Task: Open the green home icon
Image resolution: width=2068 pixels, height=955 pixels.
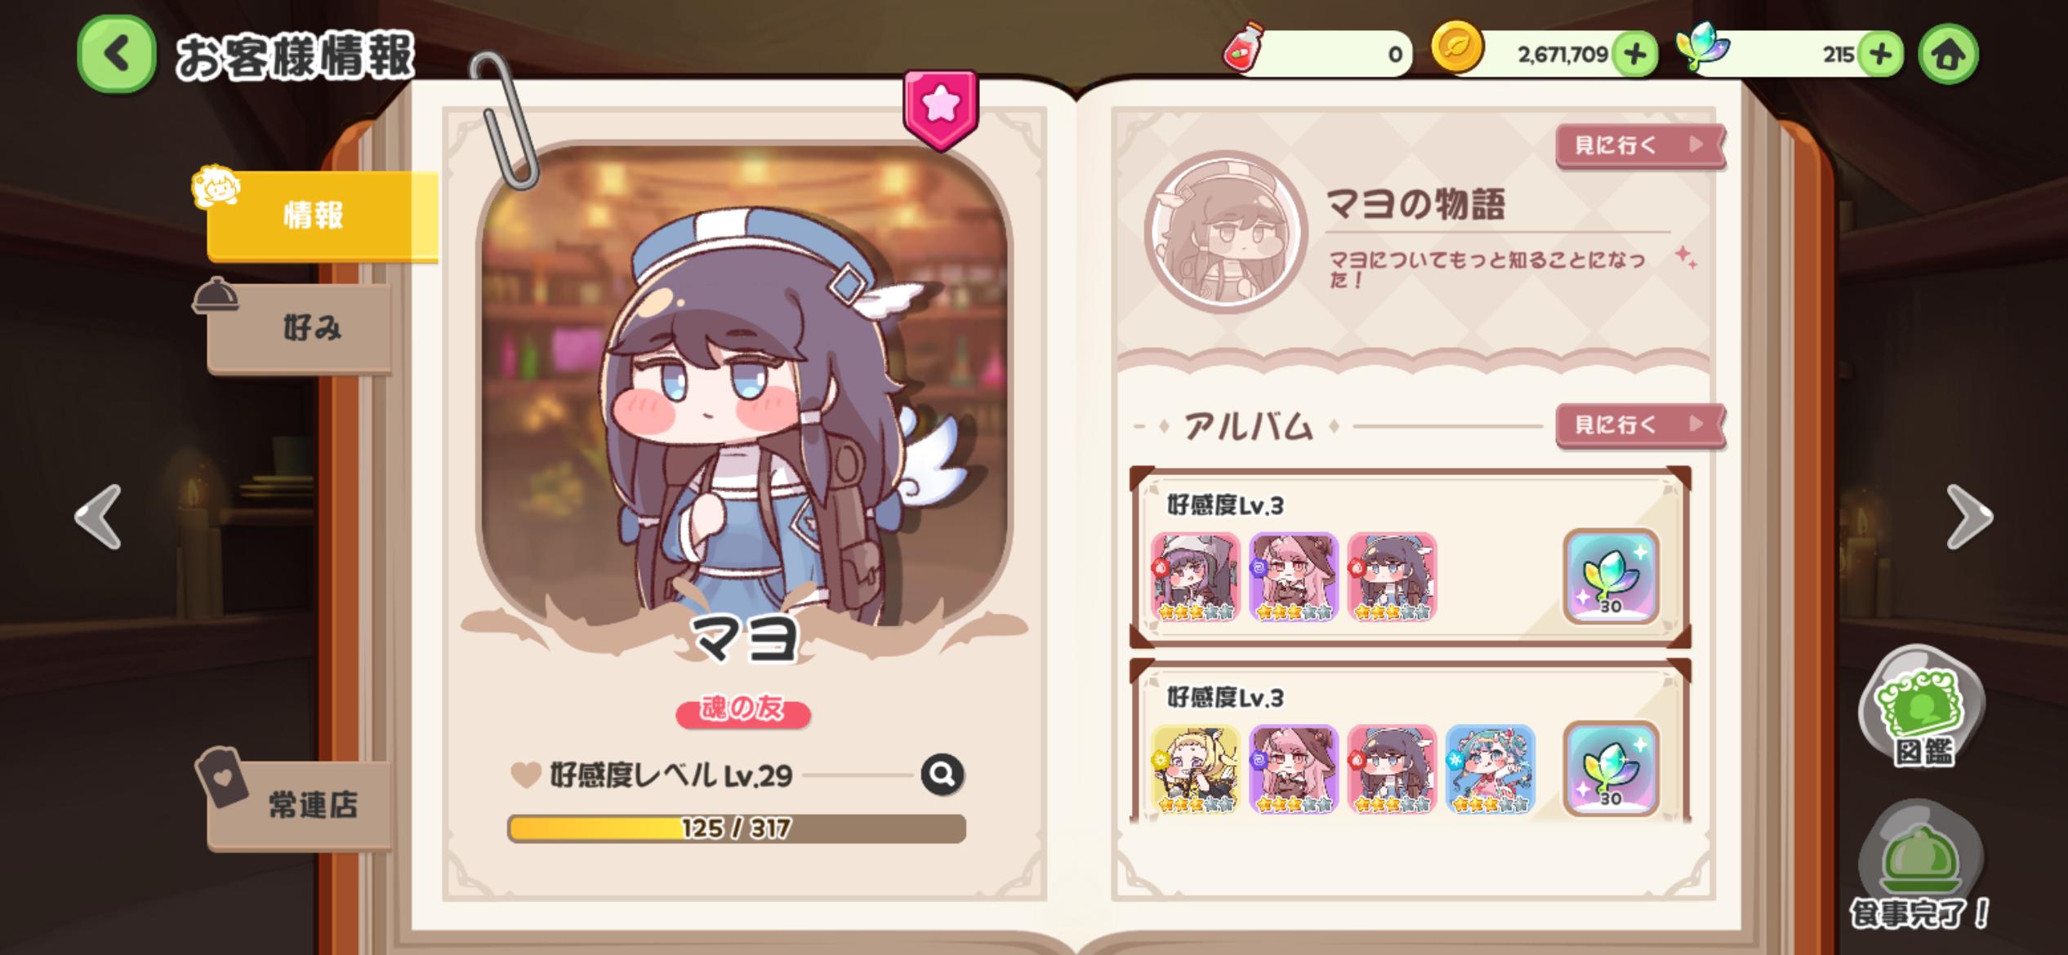Action: pyautogui.click(x=1948, y=55)
